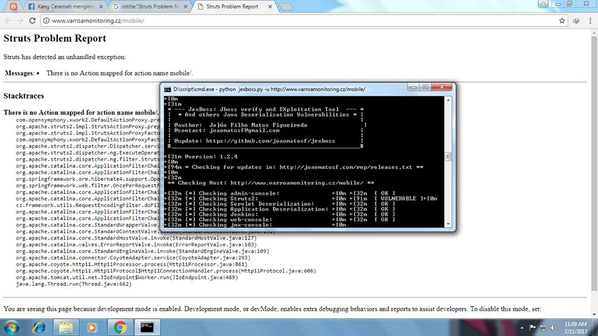Open a new tab button
The height and width of the screenshot is (336, 598).
point(286,7)
